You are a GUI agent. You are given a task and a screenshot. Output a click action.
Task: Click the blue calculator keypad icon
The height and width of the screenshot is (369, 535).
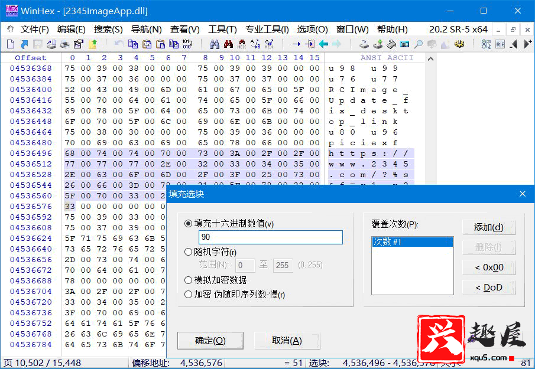pyautogui.click(x=405, y=44)
